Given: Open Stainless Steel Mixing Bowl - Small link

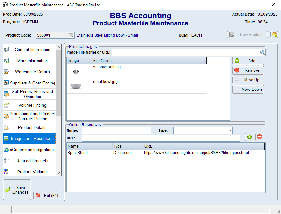Looking at the screenshot, I should pos(107,35).
